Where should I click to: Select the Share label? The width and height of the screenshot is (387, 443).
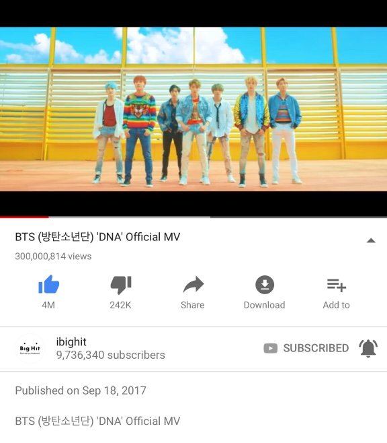click(x=193, y=305)
